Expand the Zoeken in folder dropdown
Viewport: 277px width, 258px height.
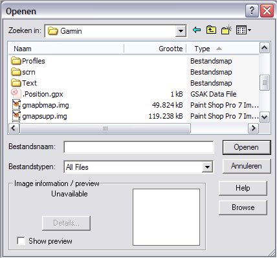pos(181,31)
